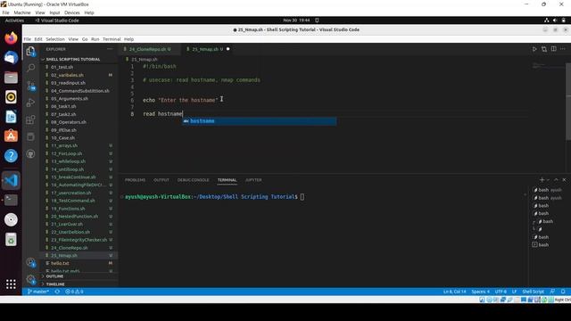571x321 pixels.
Task: Open Explorer panel ellipsis menu
Action: (x=110, y=49)
